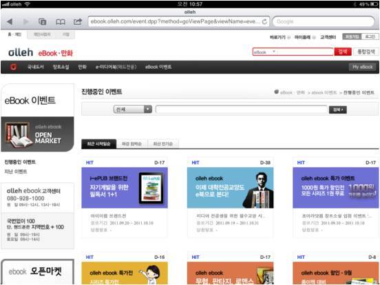Open the 고객센터 link
This screenshot has height=285, width=380.
point(328,37)
